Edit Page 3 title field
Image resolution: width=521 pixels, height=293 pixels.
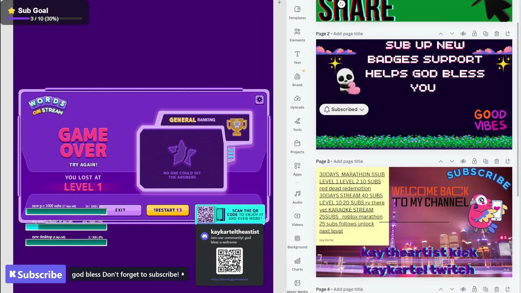click(x=348, y=162)
